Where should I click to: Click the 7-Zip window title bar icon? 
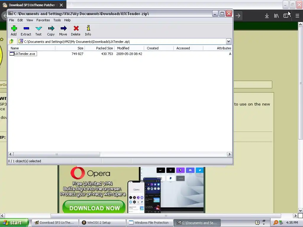point(11,14)
